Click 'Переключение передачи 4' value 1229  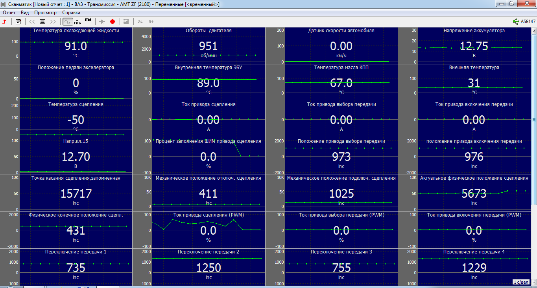[x=474, y=268]
